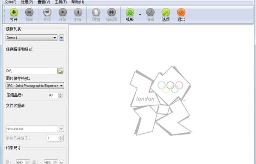The image size is (256, 164).
Task: Click the Abort (放弃) toolbar icon
Action: [78, 12]
